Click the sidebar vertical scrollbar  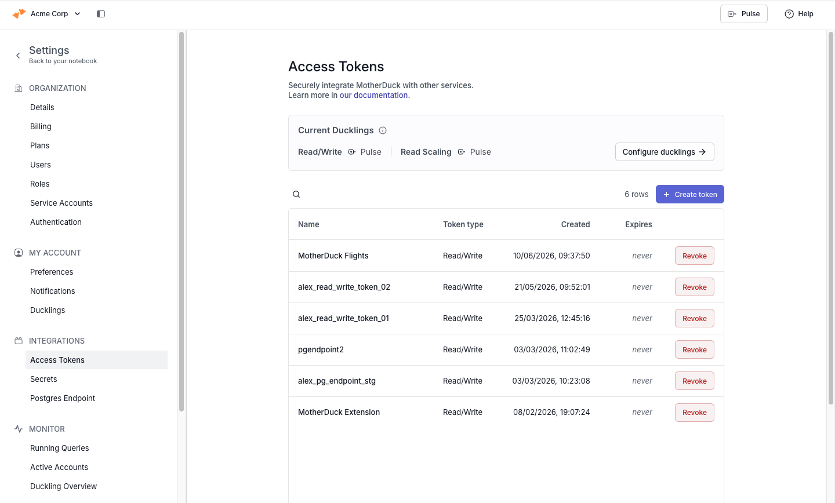[x=181, y=221]
